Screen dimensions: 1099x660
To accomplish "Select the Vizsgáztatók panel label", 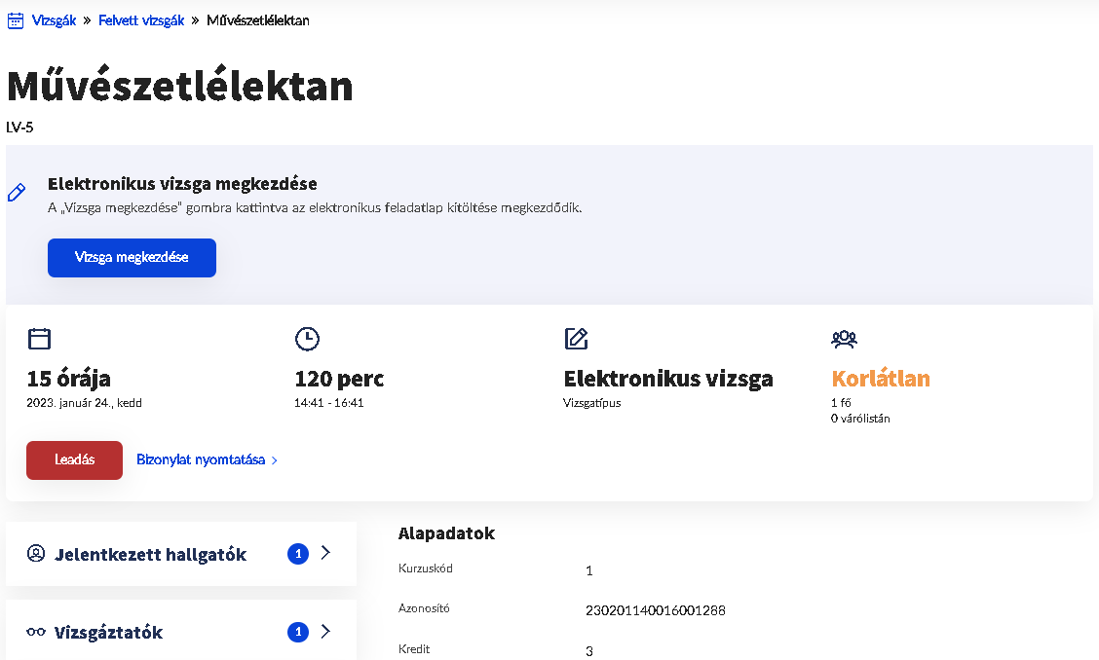I will pos(109,633).
